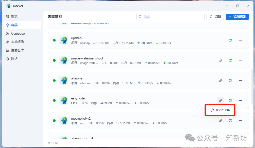
Task: Click the 添加容器 add container button
Action: (x=237, y=17)
